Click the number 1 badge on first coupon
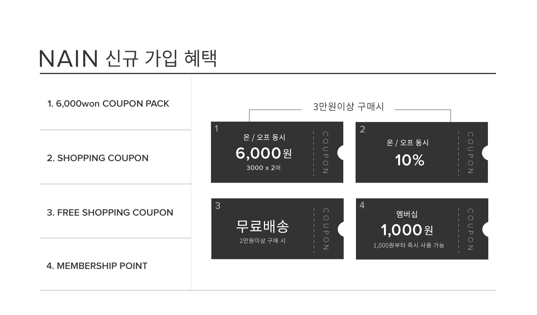 pyautogui.click(x=216, y=129)
